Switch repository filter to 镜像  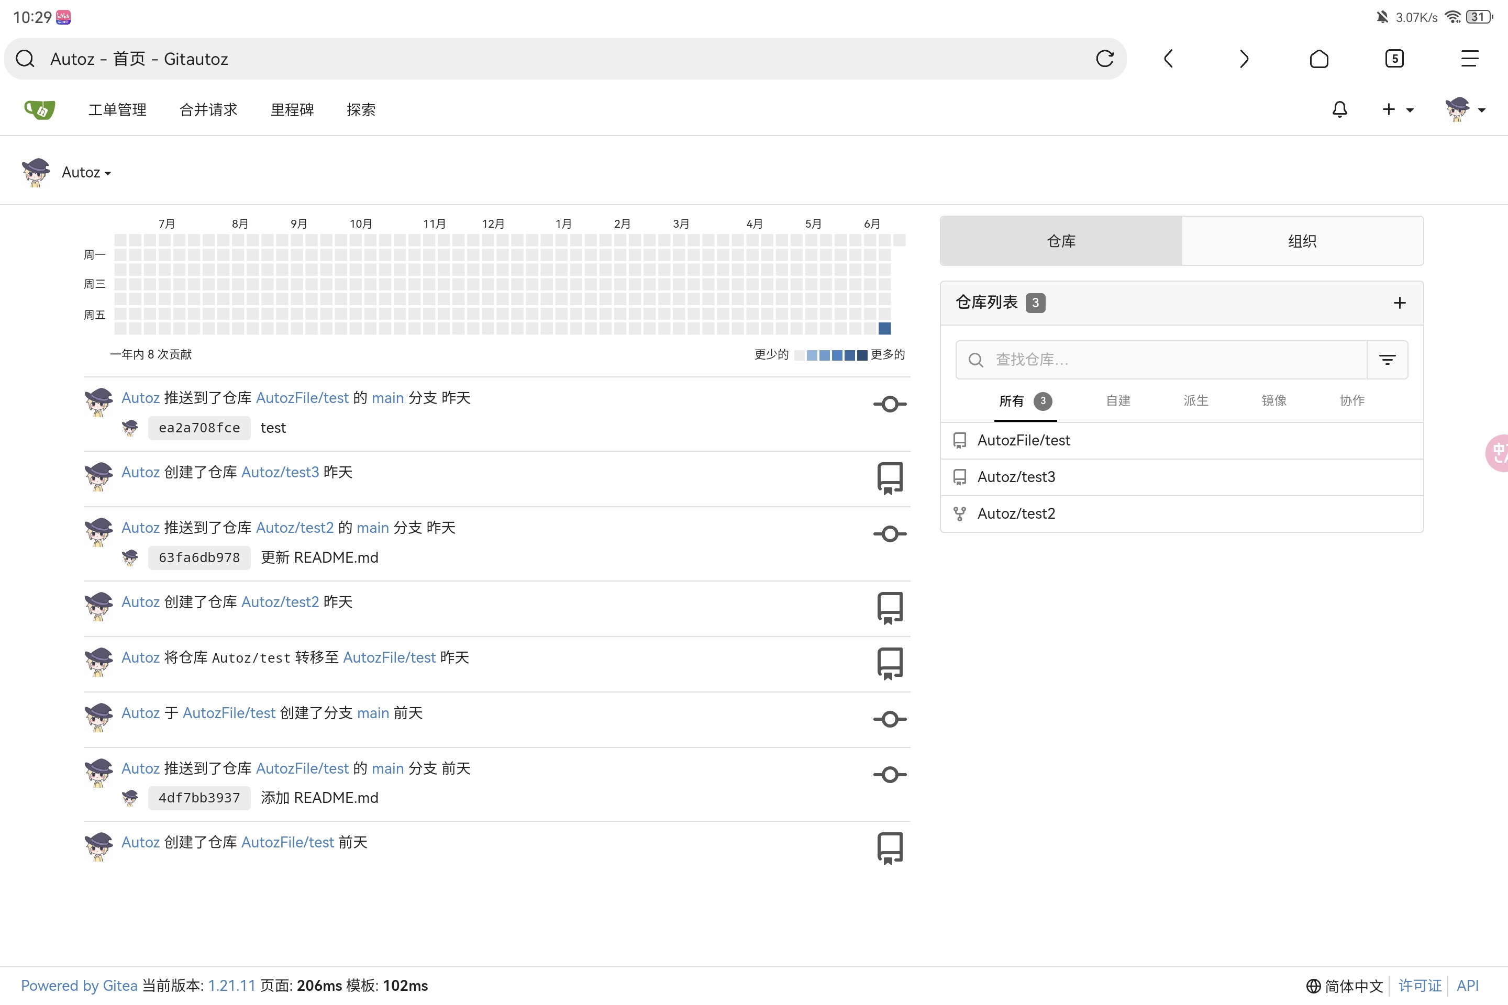point(1273,400)
